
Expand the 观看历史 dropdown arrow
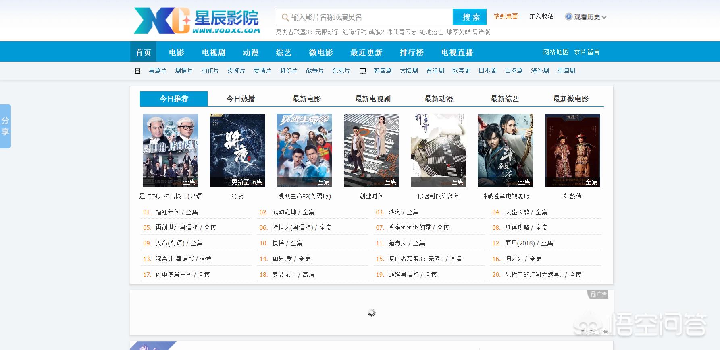point(604,17)
